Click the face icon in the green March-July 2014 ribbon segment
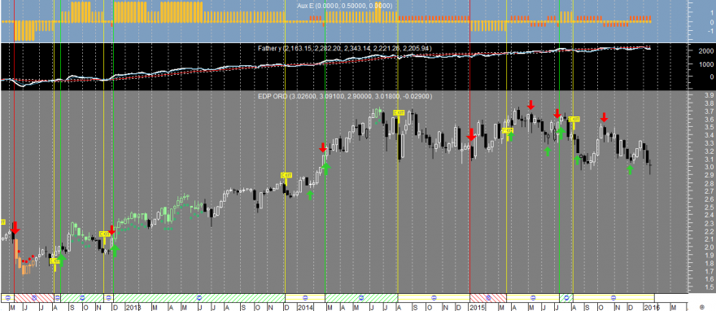Screen dimensions: 716x311 [361, 297]
